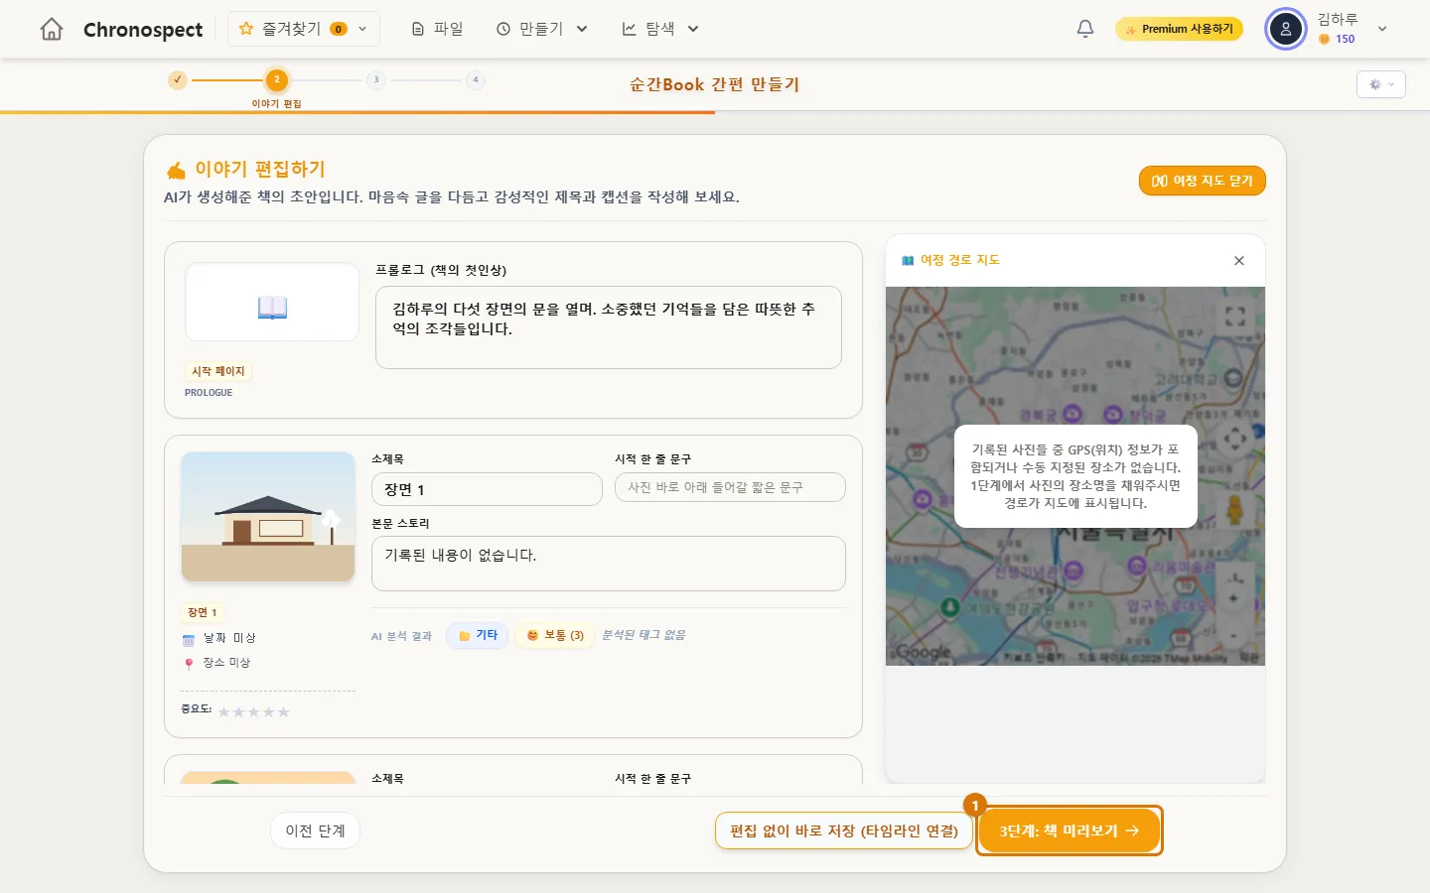Toggle fullscreen view on the map
Screen dimensions: 1430x893
coord(1234,317)
